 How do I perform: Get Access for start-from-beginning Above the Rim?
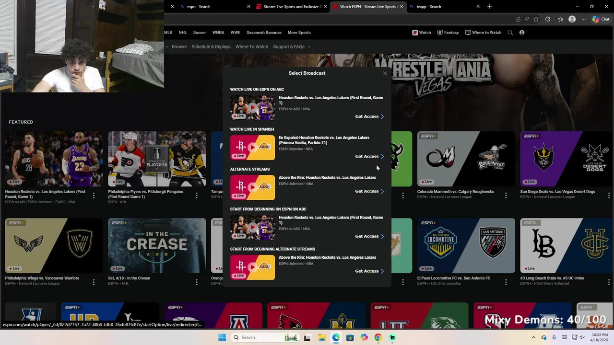point(369,271)
